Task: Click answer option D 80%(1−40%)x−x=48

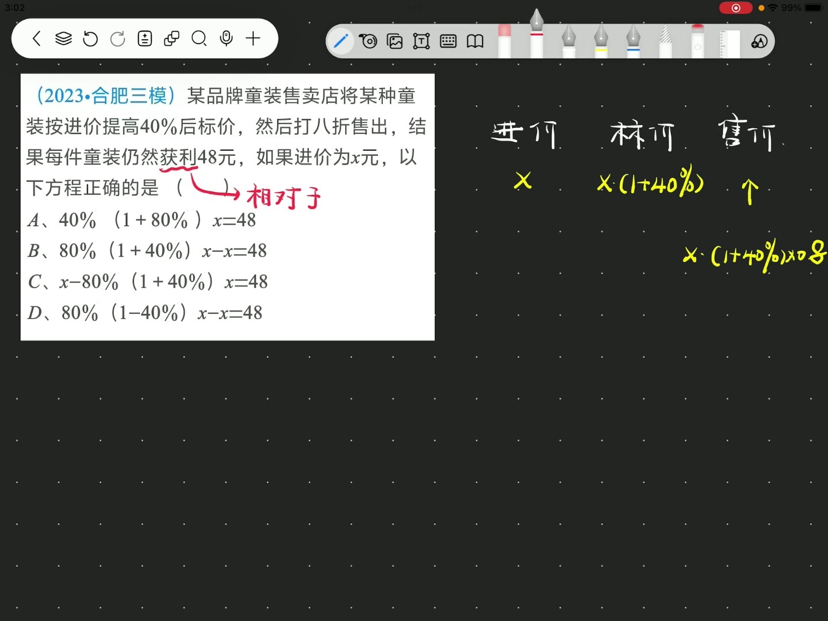Action: click(x=145, y=313)
